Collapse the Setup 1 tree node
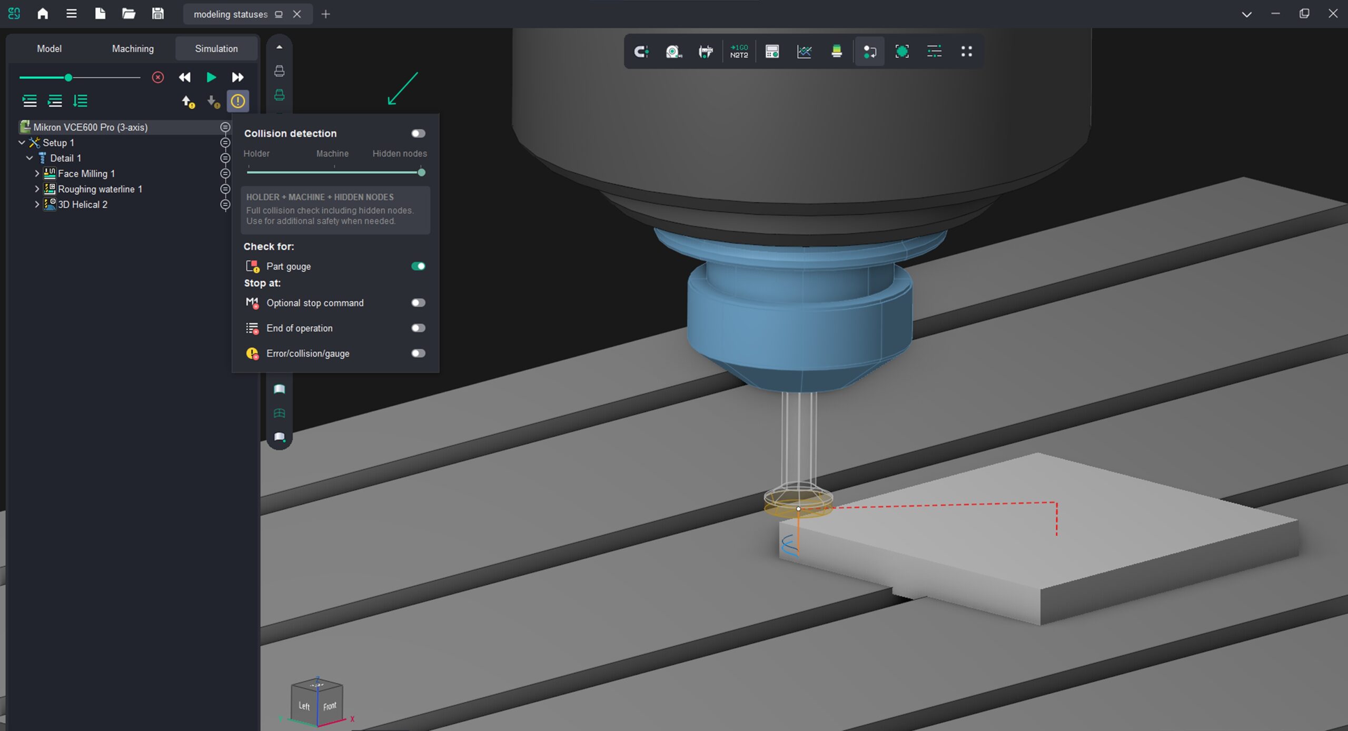This screenshot has width=1348, height=731. point(22,142)
